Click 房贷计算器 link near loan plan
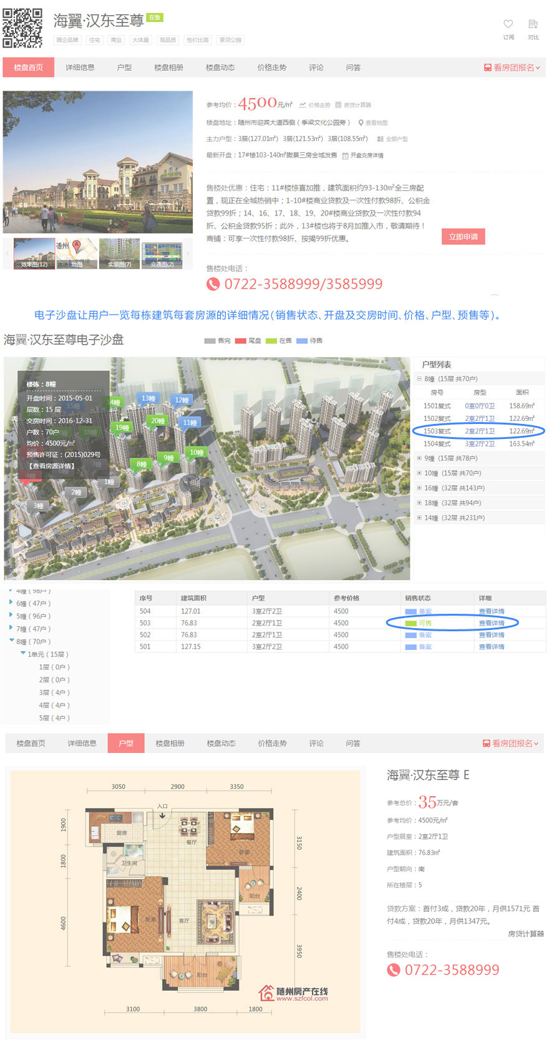 click(526, 934)
